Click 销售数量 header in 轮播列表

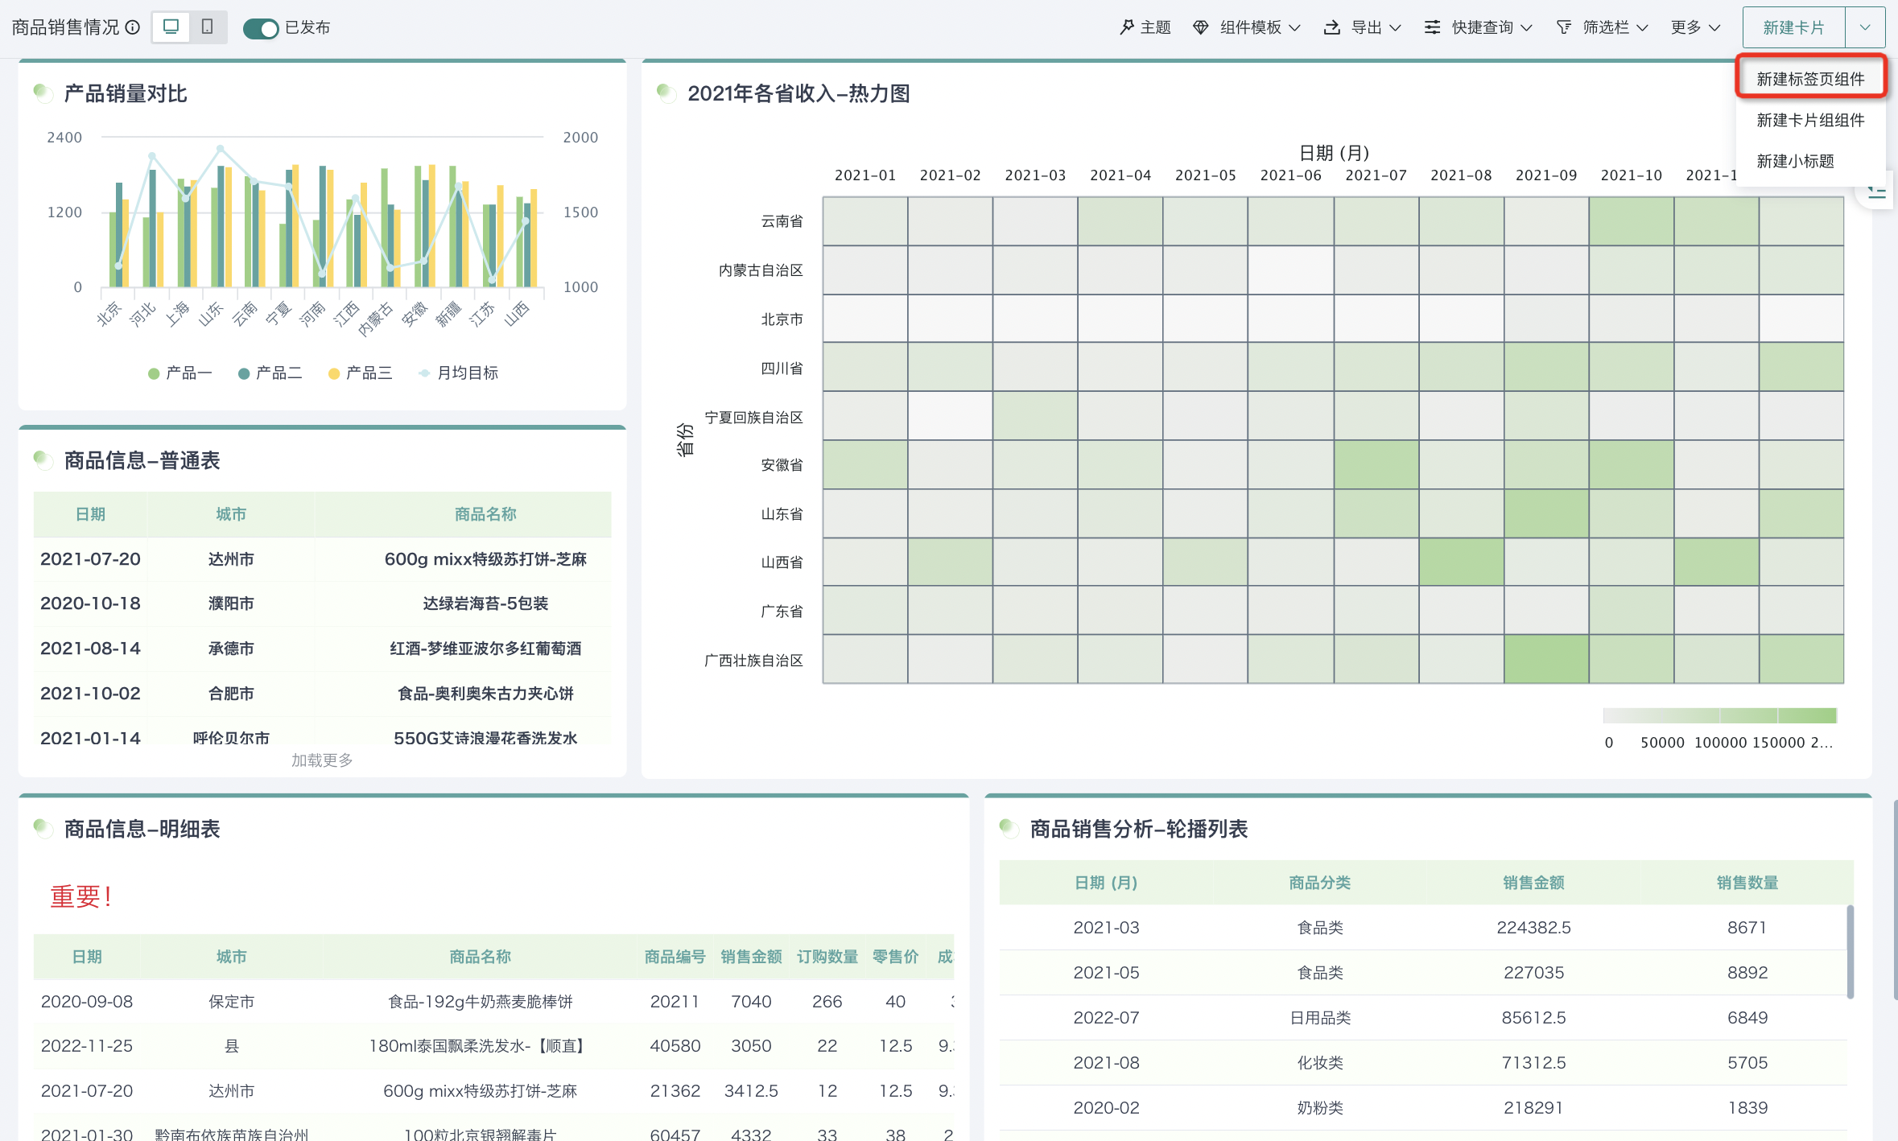click(1747, 883)
